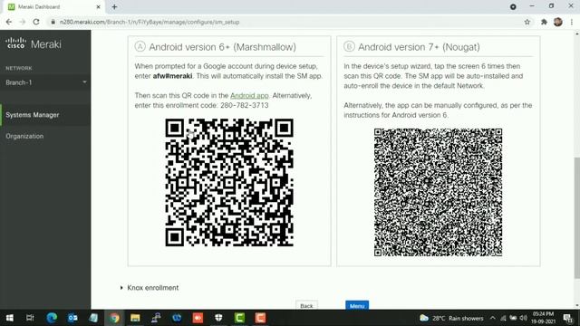Click the enrollment code 280-782-3713
This screenshot has height=326, width=580.
click(244, 105)
